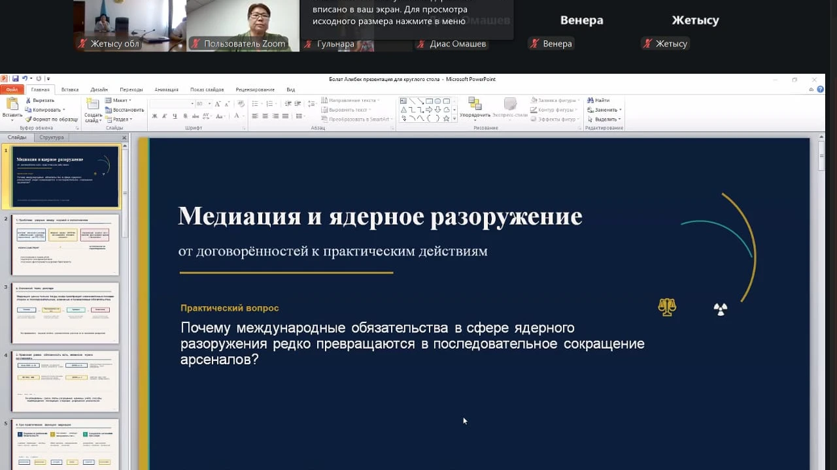The image size is (837, 470).
Task: Switch to Вставка ribbon tab
Action: point(70,89)
